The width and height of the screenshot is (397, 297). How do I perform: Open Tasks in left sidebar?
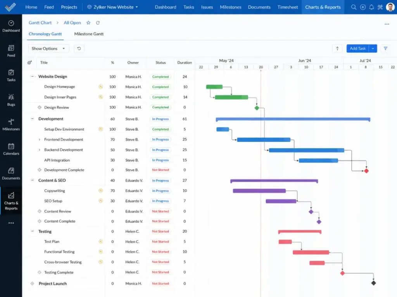11,75
